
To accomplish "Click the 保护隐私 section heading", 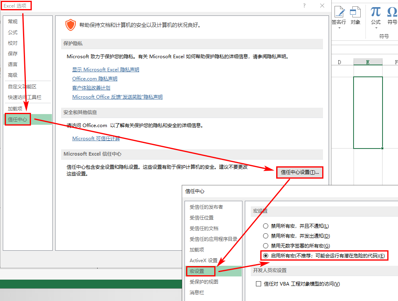I will [x=73, y=44].
